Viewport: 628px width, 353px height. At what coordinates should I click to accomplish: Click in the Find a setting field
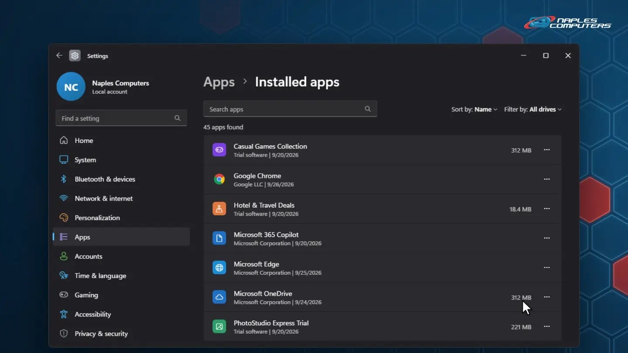pos(121,118)
